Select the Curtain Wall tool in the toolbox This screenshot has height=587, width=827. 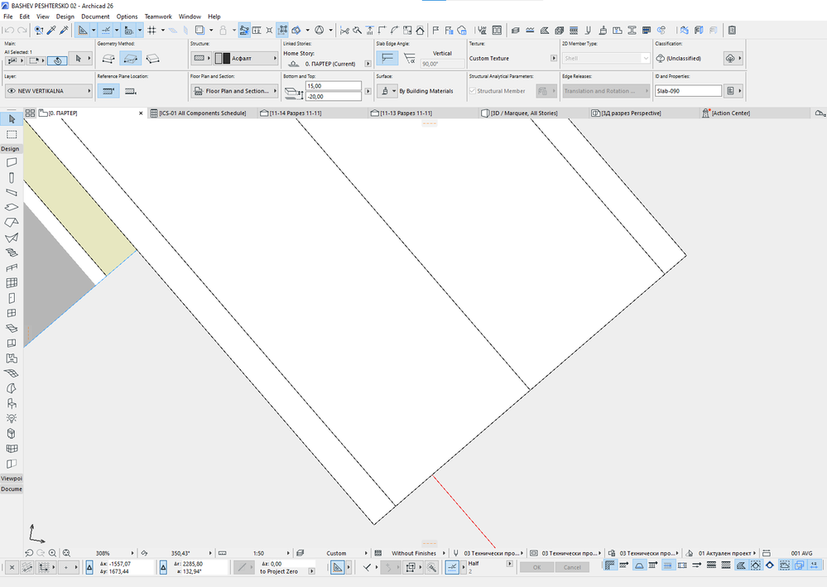coord(12,282)
